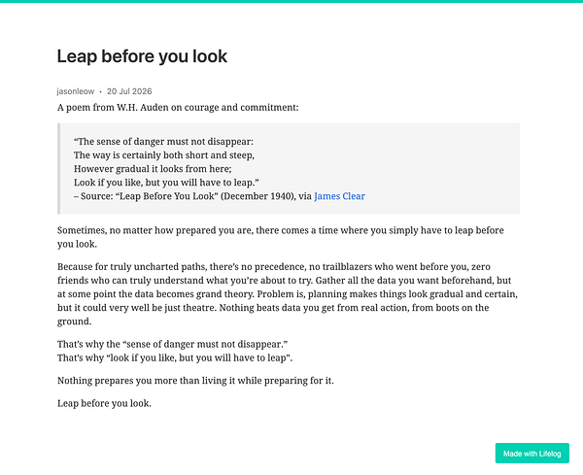The height and width of the screenshot is (475, 583).
Task: Click the W.H. Auden intro sentence
Action: pos(178,108)
